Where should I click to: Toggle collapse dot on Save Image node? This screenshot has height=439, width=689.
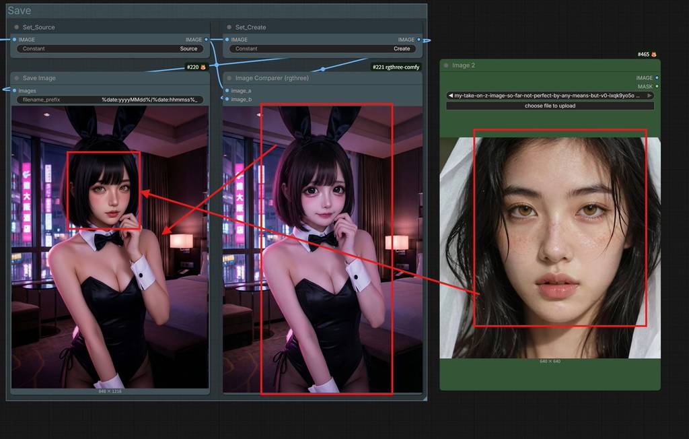pos(16,78)
